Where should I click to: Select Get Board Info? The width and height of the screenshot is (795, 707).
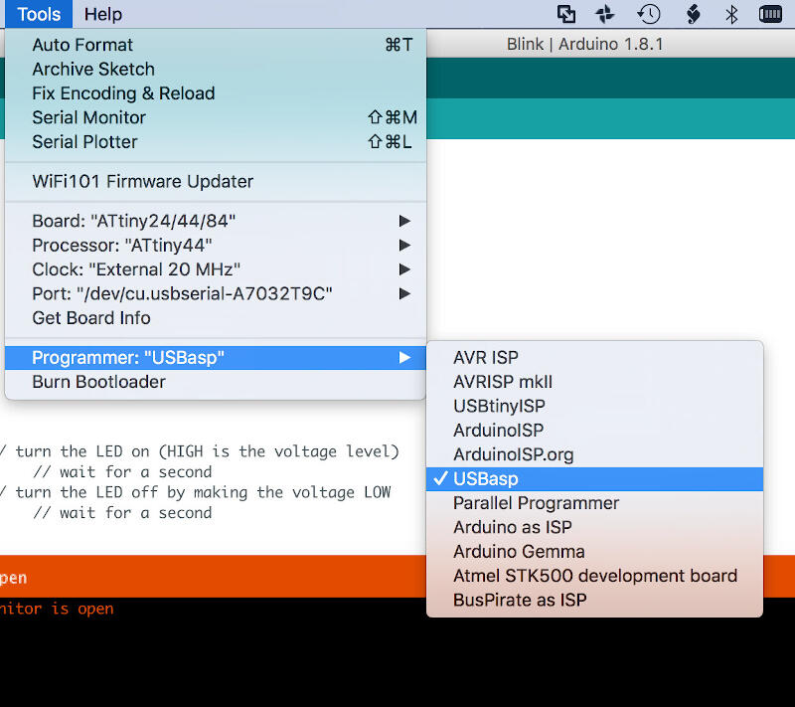[x=216, y=318]
